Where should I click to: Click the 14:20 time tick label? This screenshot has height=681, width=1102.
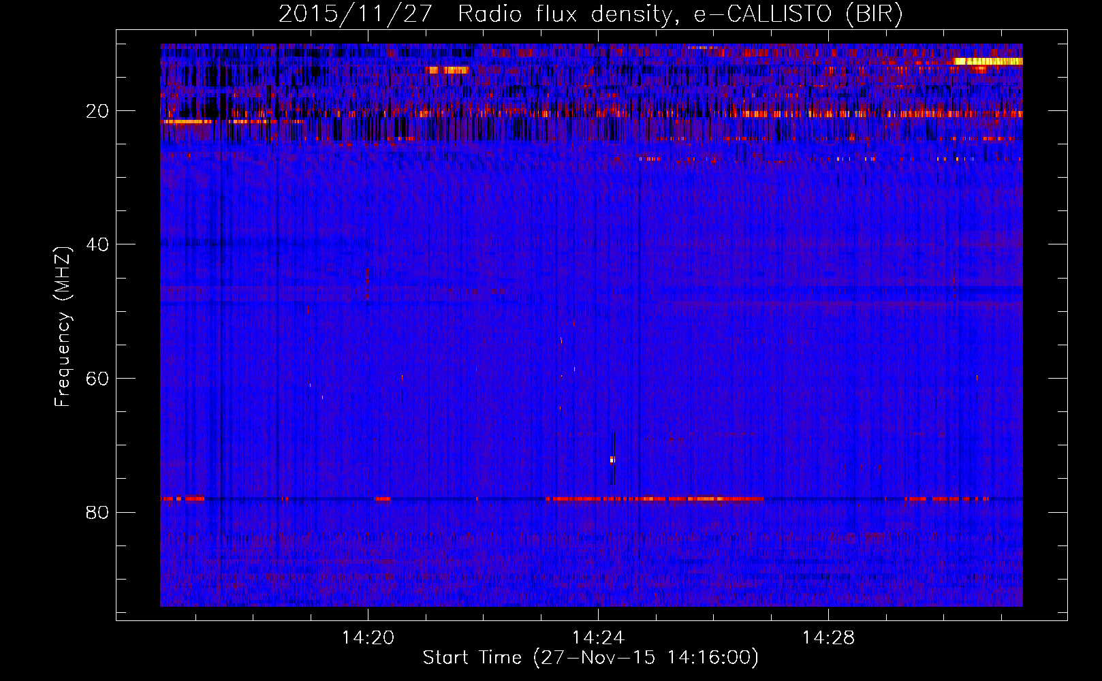point(368,638)
